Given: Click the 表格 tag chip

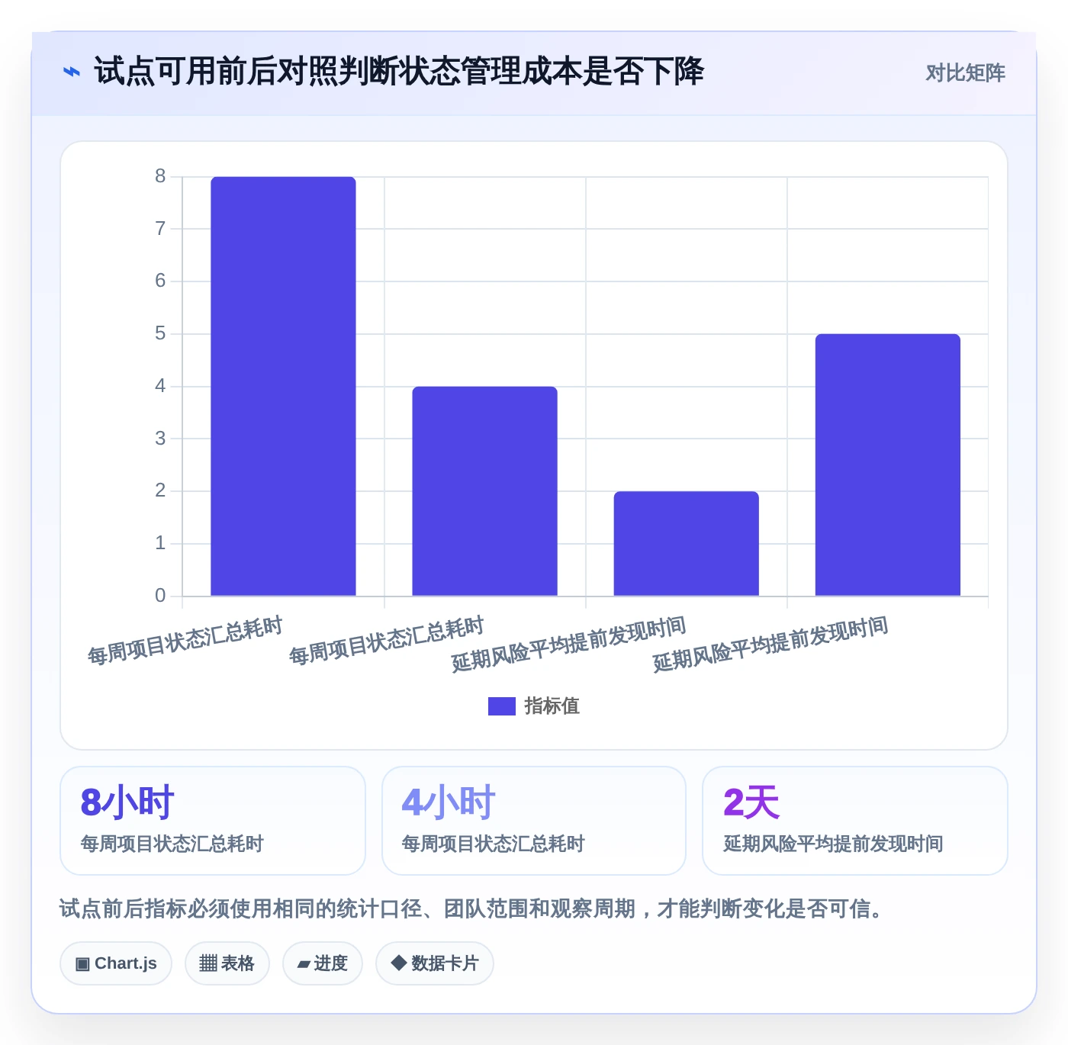Looking at the screenshot, I should [x=227, y=963].
